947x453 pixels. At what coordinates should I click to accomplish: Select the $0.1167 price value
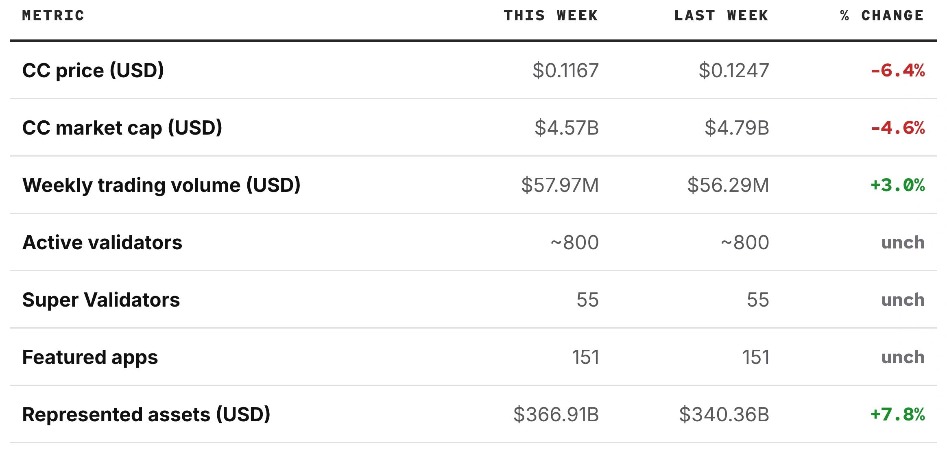(x=566, y=70)
